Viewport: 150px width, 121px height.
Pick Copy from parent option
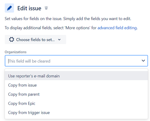point(76,94)
